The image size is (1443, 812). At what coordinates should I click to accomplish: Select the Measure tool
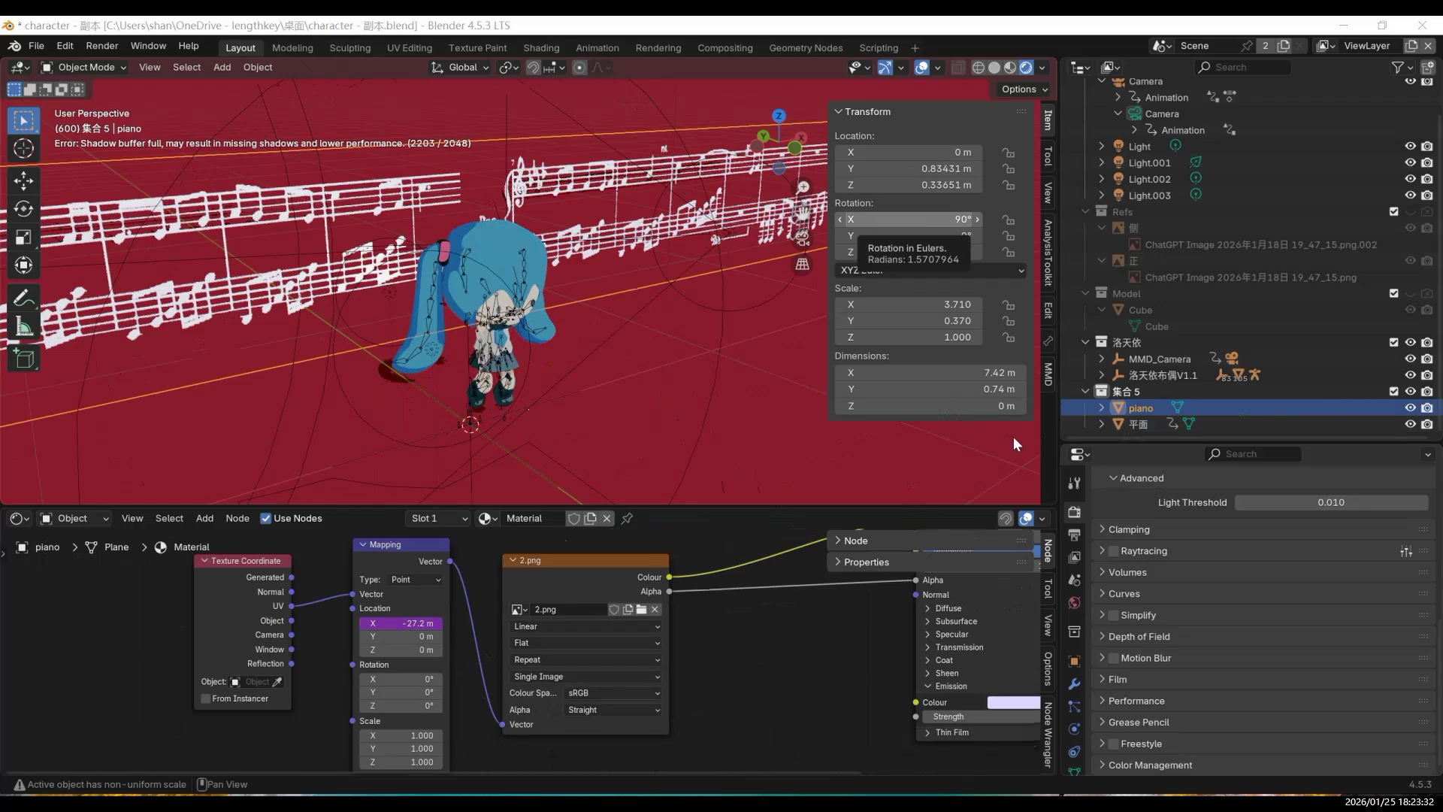click(23, 327)
